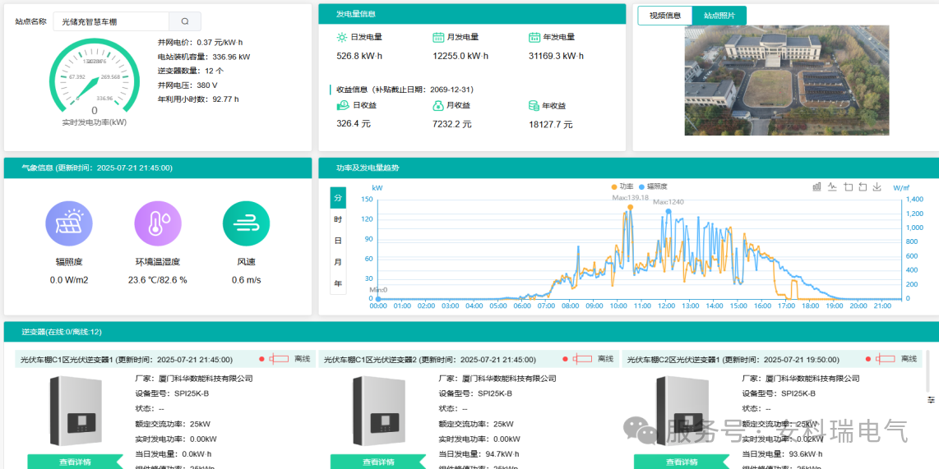Select the 分 (minute) chart granularity

pos(338,197)
